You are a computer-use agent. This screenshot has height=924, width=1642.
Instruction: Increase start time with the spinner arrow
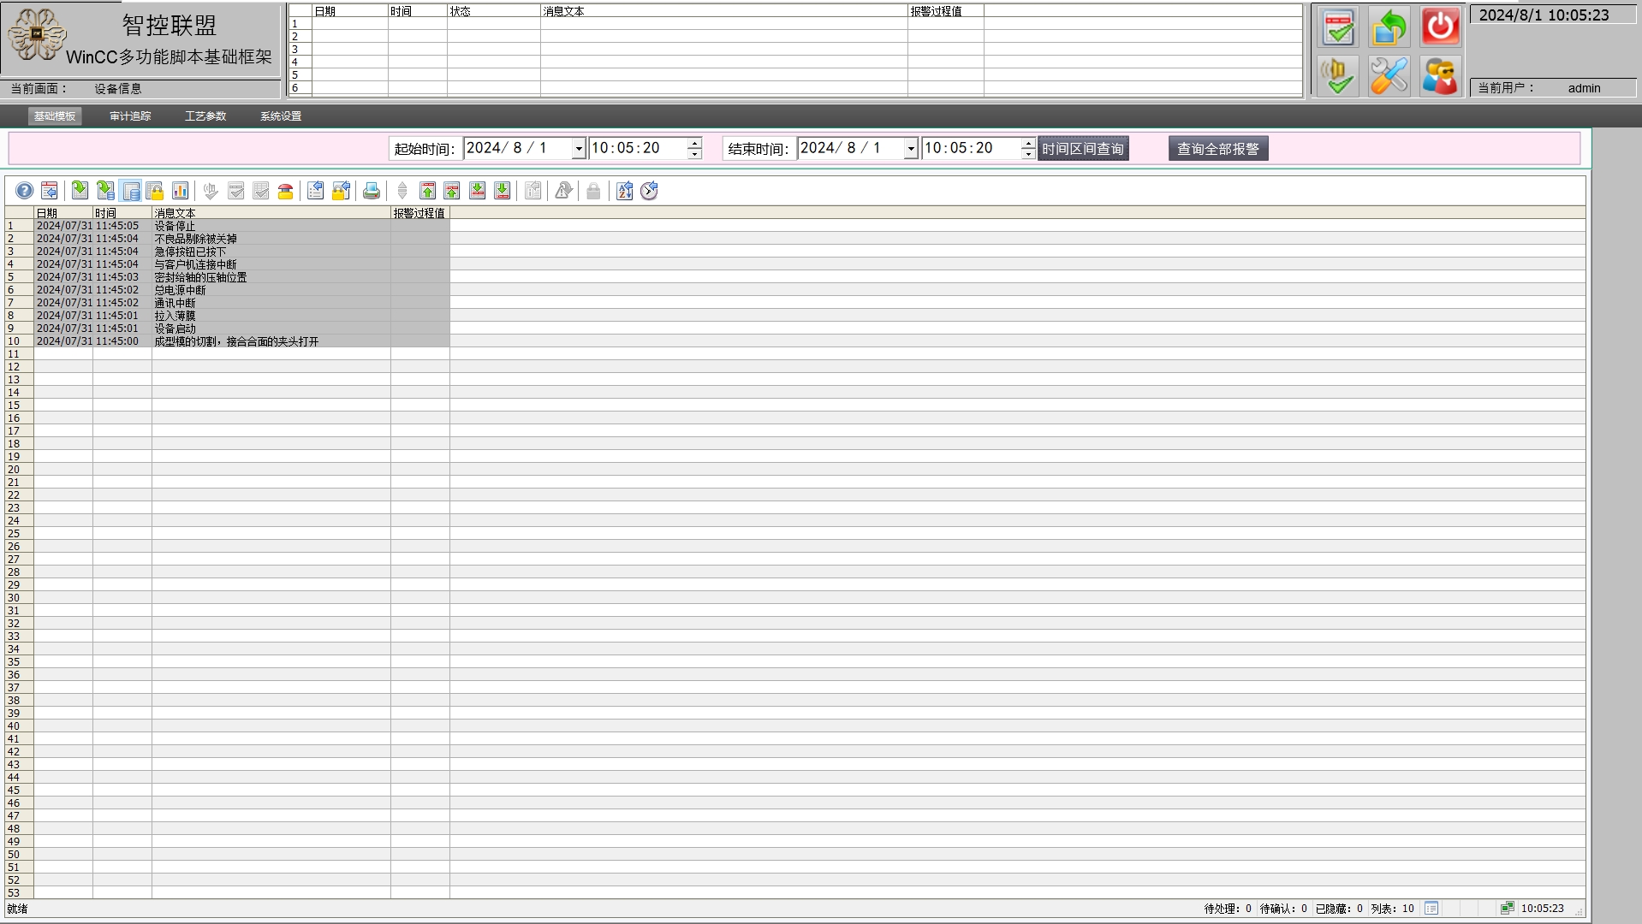click(694, 143)
